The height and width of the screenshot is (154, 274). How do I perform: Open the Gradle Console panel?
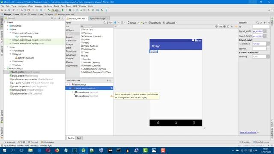(261, 142)
